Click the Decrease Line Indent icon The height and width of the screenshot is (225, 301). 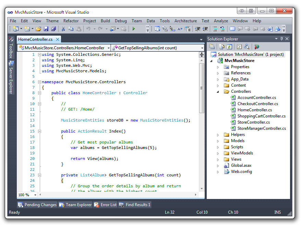(197, 29)
